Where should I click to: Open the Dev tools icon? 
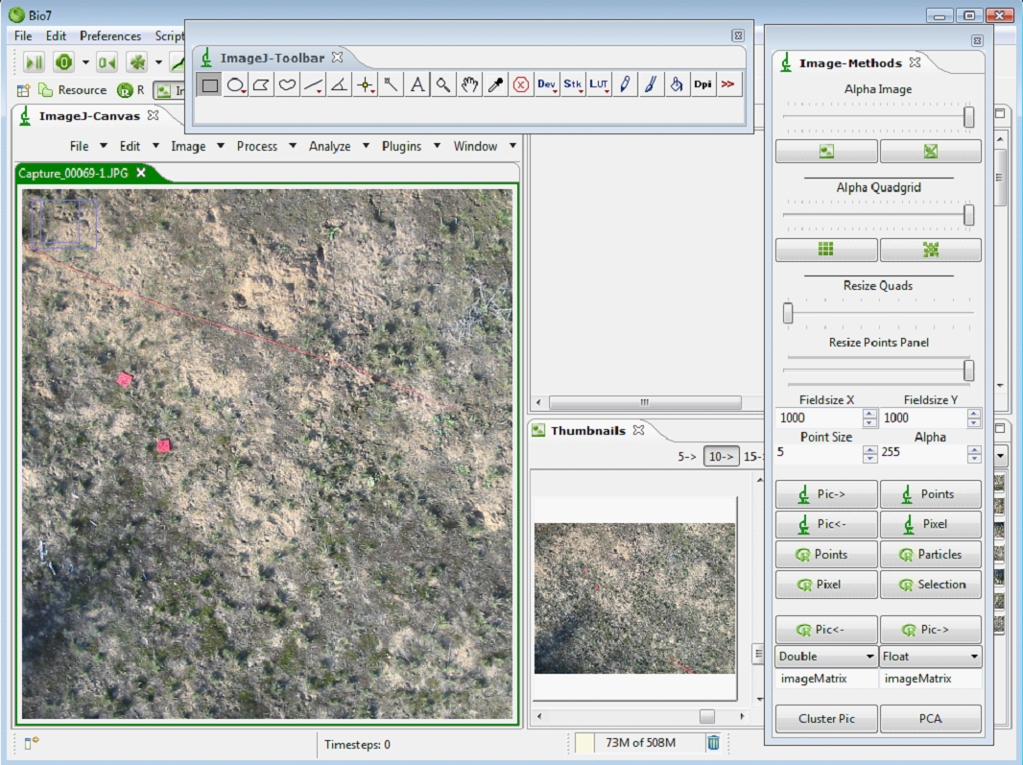pyautogui.click(x=546, y=84)
